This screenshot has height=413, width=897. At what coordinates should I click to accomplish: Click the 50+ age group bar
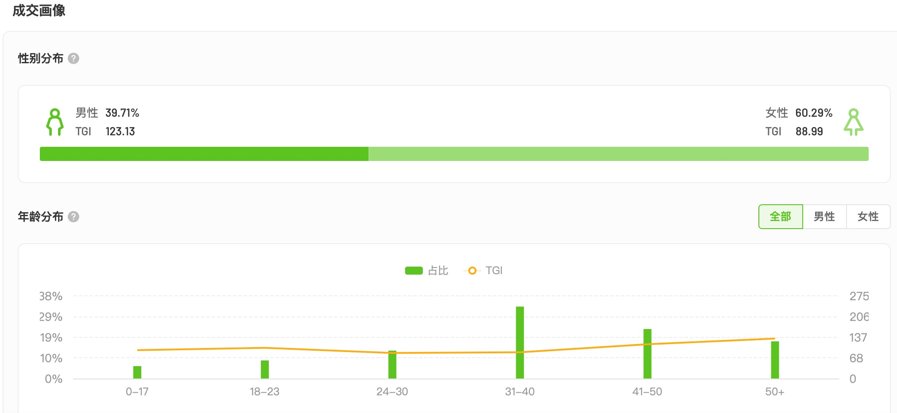pos(775,360)
